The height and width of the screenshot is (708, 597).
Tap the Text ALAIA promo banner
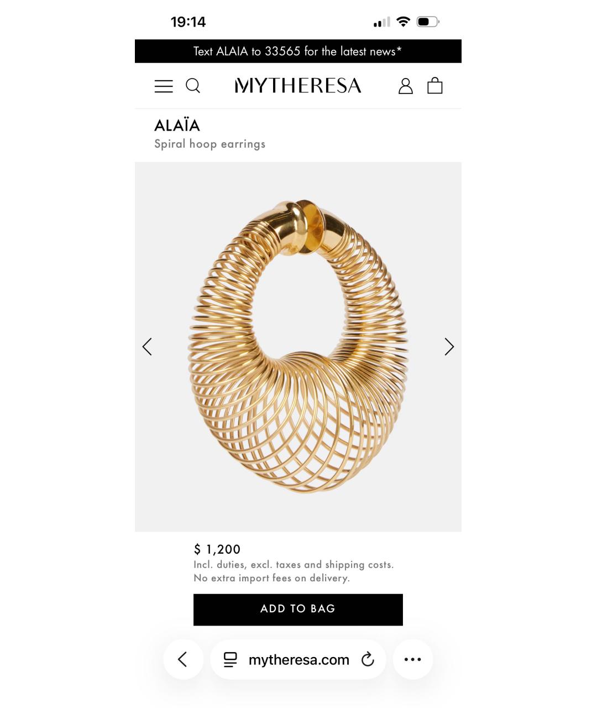click(x=298, y=51)
